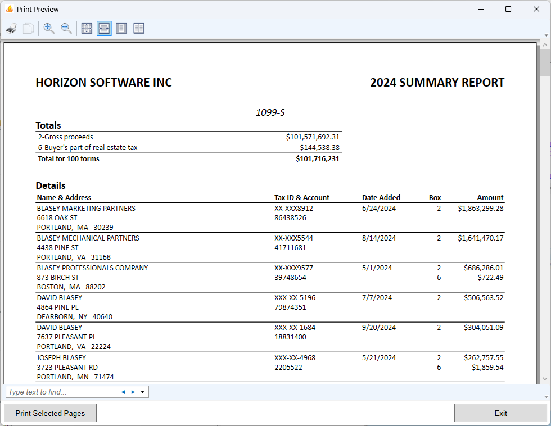The height and width of the screenshot is (426, 551).
Task: Click the printer icon in the toolbar
Action: pyautogui.click(x=11, y=29)
